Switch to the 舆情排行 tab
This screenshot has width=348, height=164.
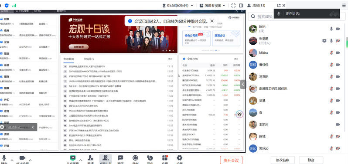click(x=89, y=59)
